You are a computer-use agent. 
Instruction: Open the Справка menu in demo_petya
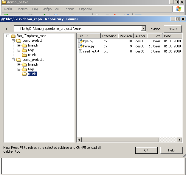tap(86, 9)
